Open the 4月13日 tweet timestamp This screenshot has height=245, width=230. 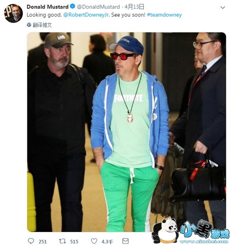click(x=134, y=7)
